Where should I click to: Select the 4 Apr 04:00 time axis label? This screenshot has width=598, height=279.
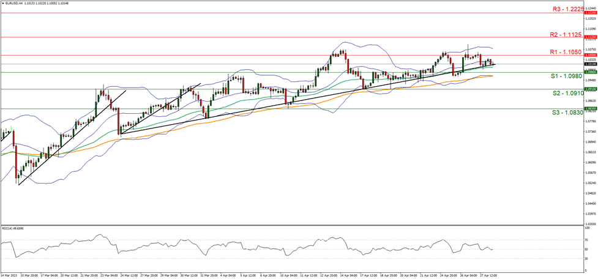point(229,275)
